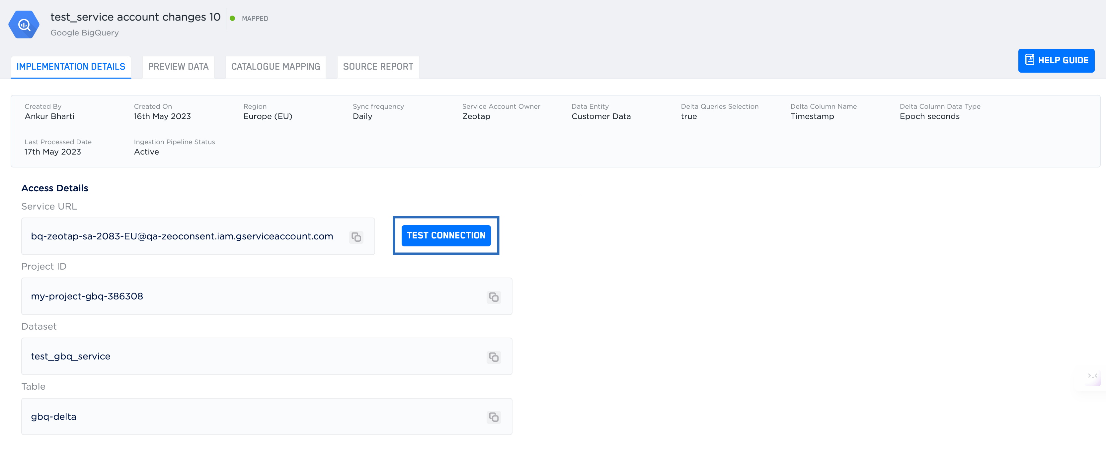The height and width of the screenshot is (449, 1106).
Task: Click the Project ID field my-project-gbq-386308
Action: (x=87, y=296)
